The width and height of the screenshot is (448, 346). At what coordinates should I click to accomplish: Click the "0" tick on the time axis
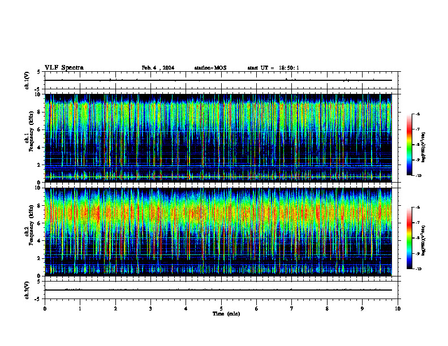point(45,309)
